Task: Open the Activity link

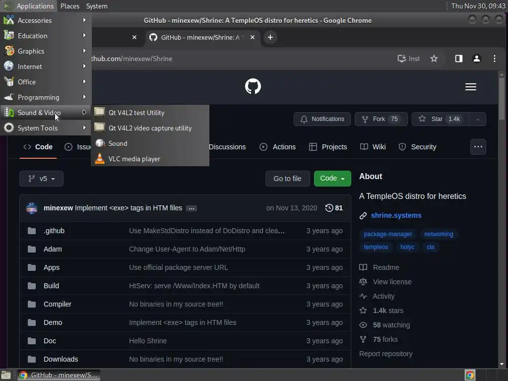Action: coord(377,296)
